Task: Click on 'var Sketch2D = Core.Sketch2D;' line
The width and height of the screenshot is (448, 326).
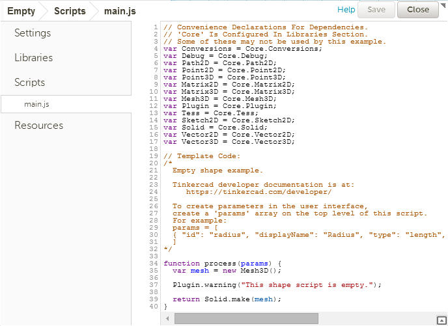Action: [x=229, y=120]
